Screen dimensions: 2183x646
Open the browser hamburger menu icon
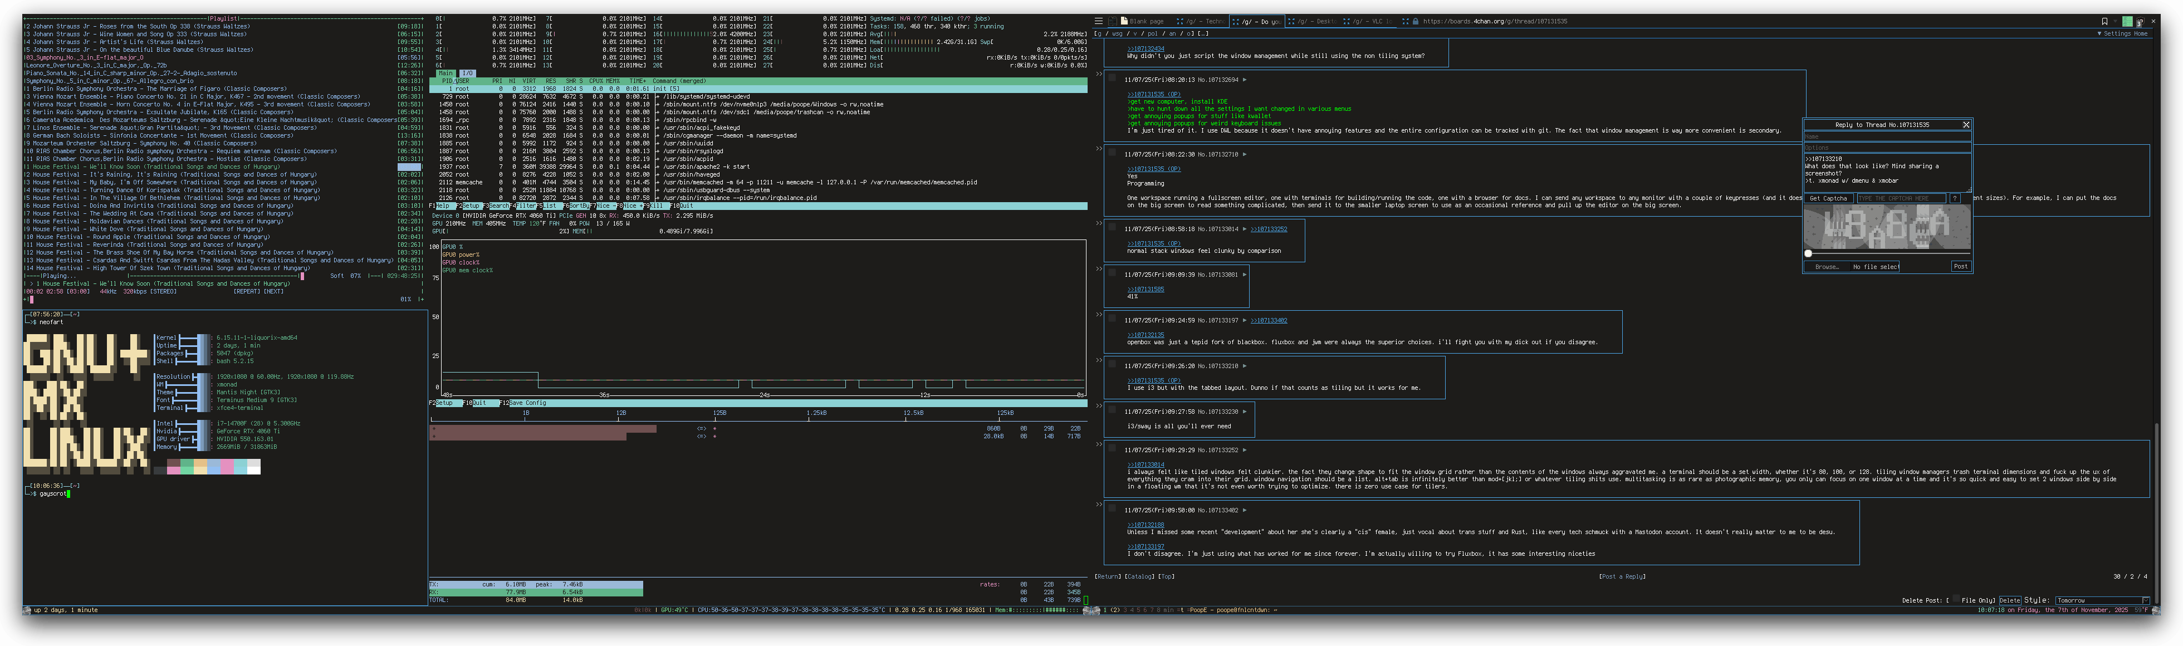coord(1099,21)
